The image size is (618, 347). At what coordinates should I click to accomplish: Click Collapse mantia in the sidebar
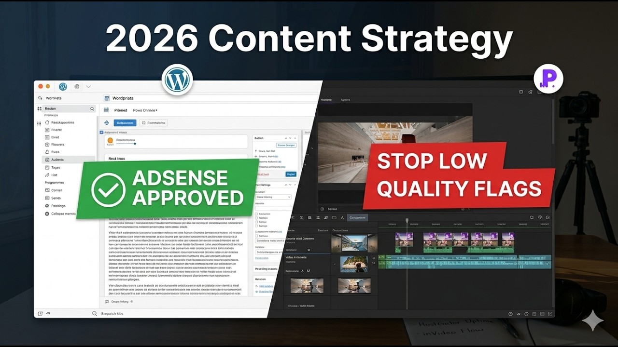point(60,214)
